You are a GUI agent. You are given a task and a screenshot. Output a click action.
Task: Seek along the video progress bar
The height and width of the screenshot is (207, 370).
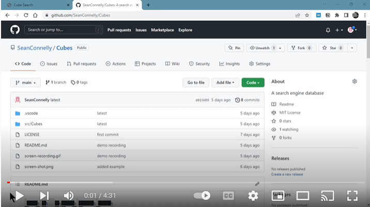[x=186, y=183]
